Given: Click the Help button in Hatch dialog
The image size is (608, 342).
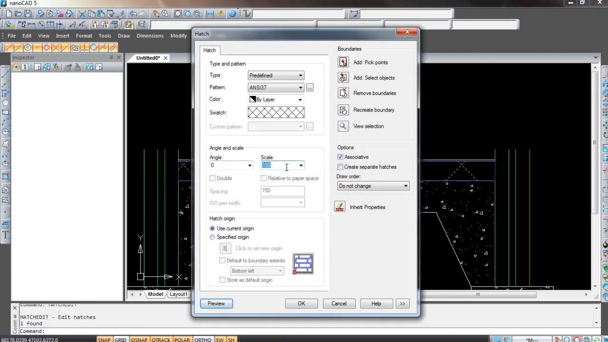Looking at the screenshot, I should point(376,304).
